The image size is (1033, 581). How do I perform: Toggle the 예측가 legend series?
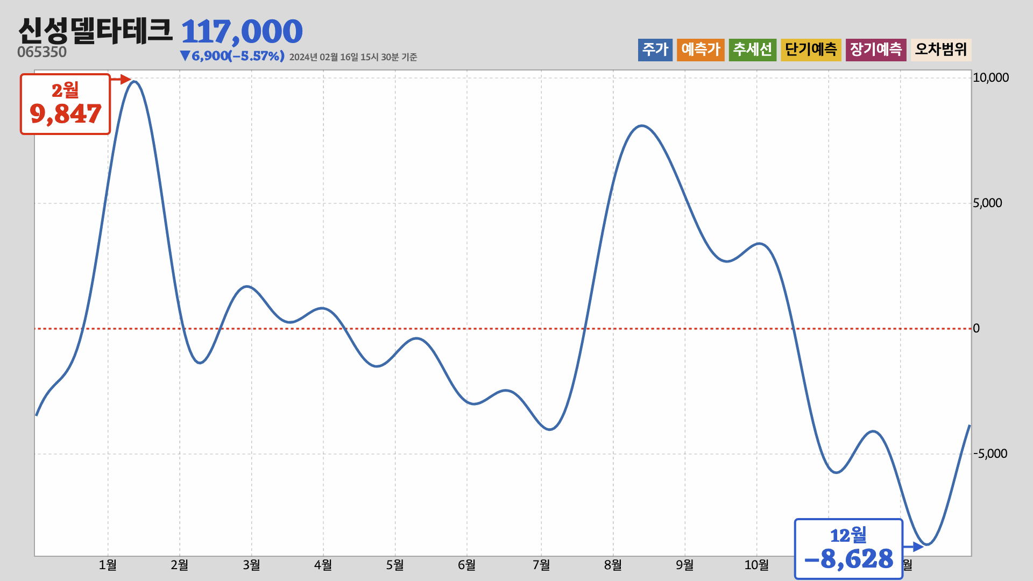[x=701, y=49]
